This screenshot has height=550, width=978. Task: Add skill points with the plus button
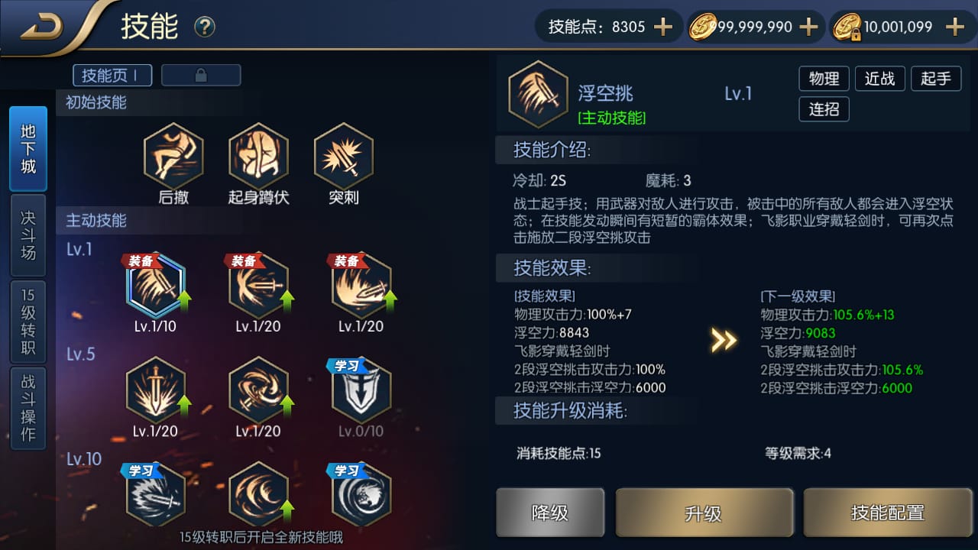coord(663,27)
